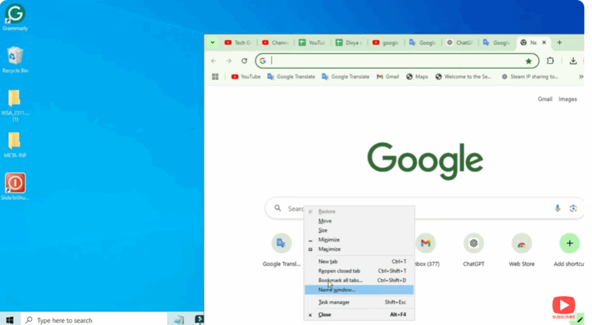The image size is (592, 325).
Task: Search by image with Google Lens icon
Action: (573, 208)
